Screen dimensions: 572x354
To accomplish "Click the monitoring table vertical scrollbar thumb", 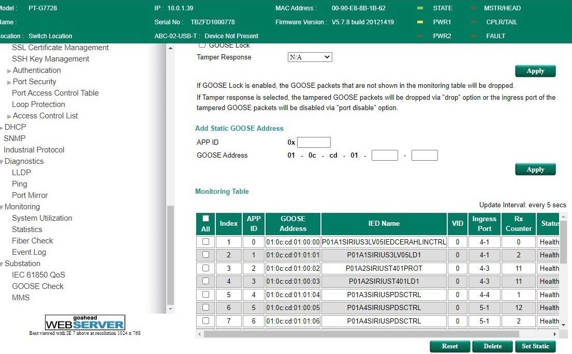I will 563,241.
